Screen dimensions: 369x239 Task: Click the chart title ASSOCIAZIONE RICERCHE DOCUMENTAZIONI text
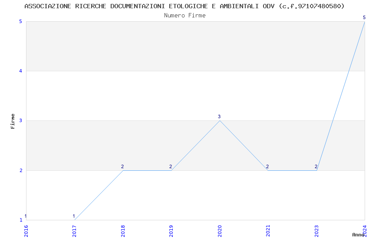[x=184, y=6]
